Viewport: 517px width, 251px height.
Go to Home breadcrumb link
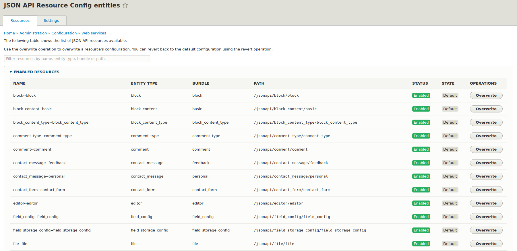(9, 33)
